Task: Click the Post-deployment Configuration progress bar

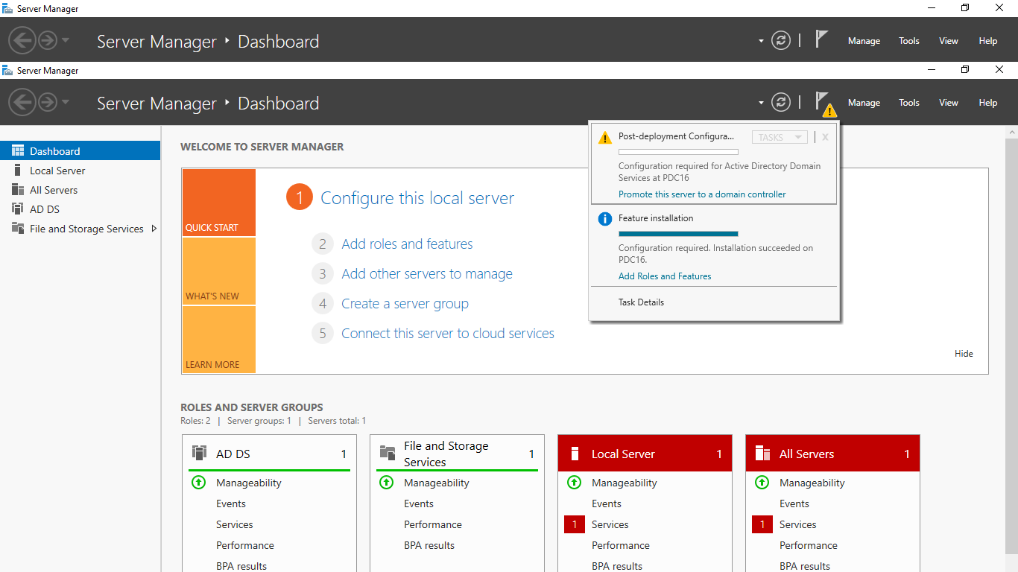Action: click(678, 152)
